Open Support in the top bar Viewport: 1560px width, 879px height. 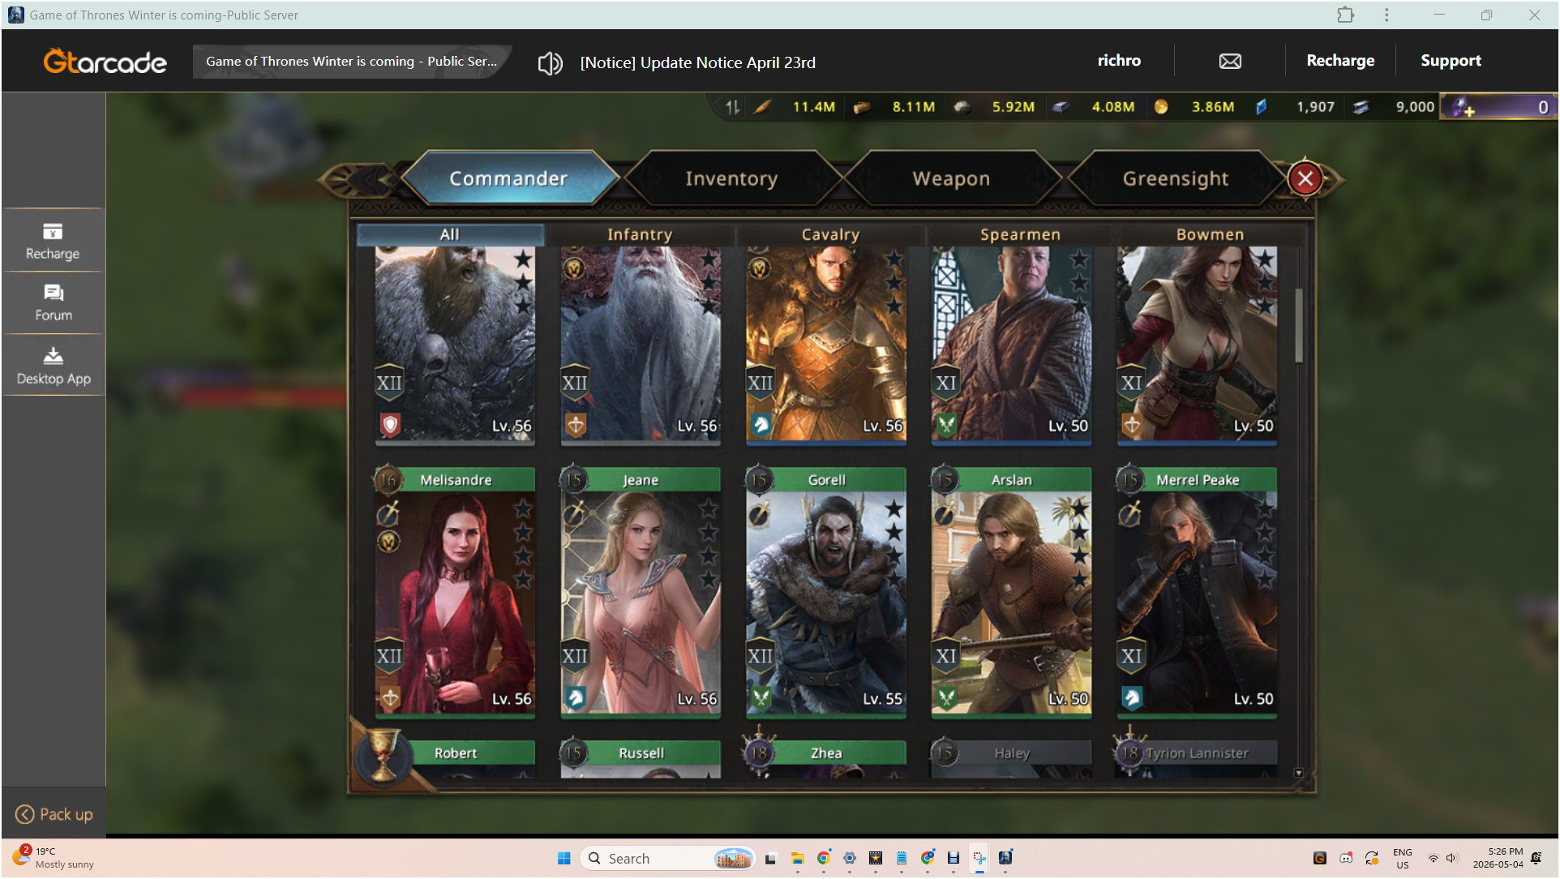click(1451, 61)
